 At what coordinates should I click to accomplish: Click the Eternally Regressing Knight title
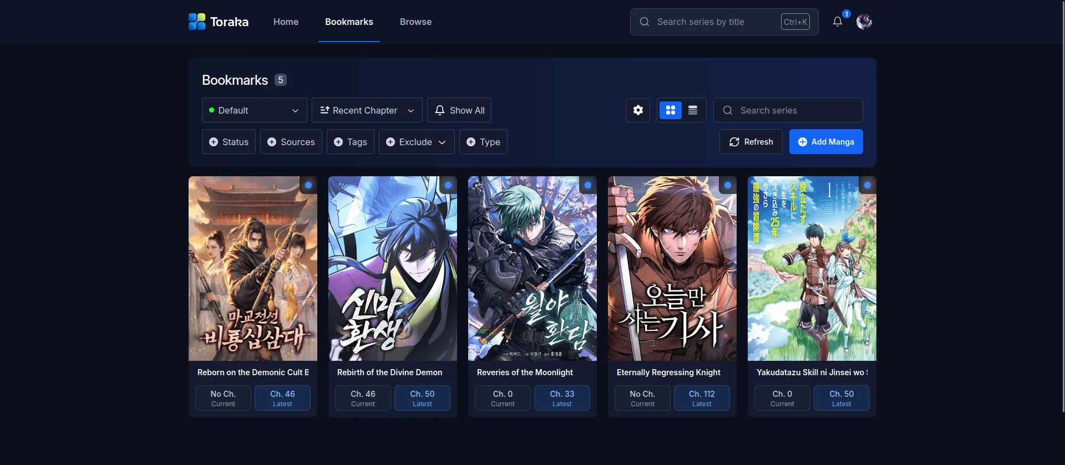tap(668, 372)
